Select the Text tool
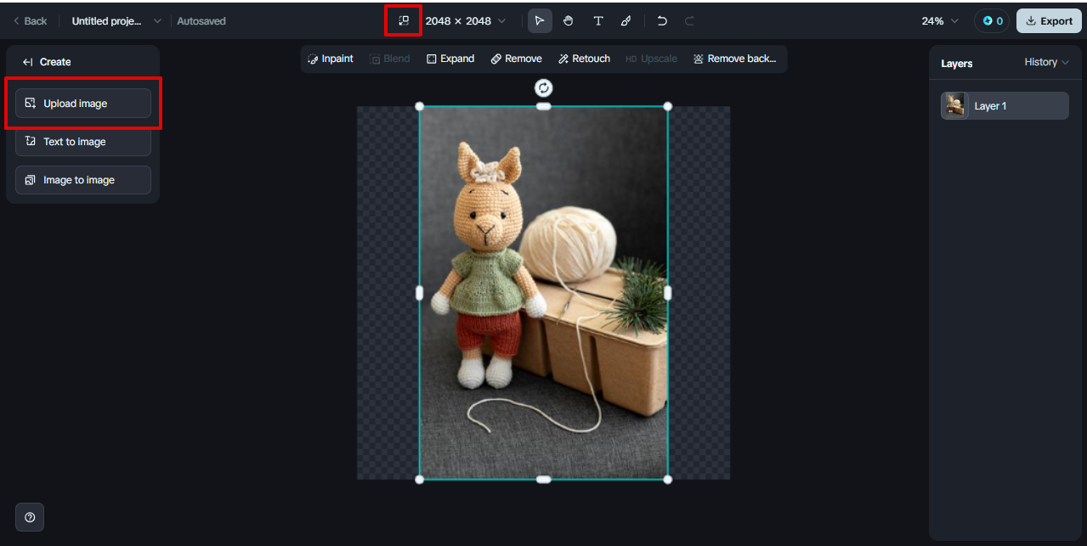Image resolution: width=1087 pixels, height=546 pixels. coord(598,21)
